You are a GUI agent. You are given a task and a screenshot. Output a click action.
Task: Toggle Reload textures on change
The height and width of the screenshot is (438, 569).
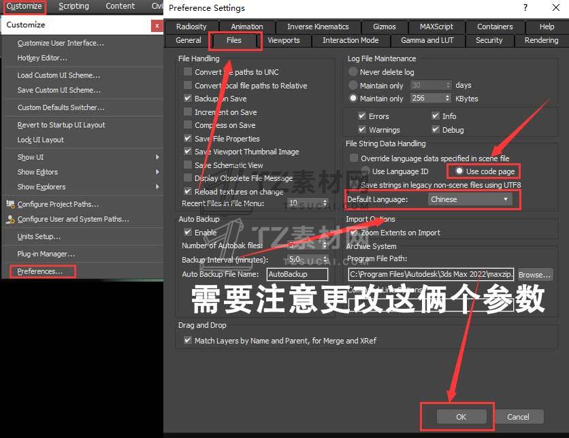188,191
